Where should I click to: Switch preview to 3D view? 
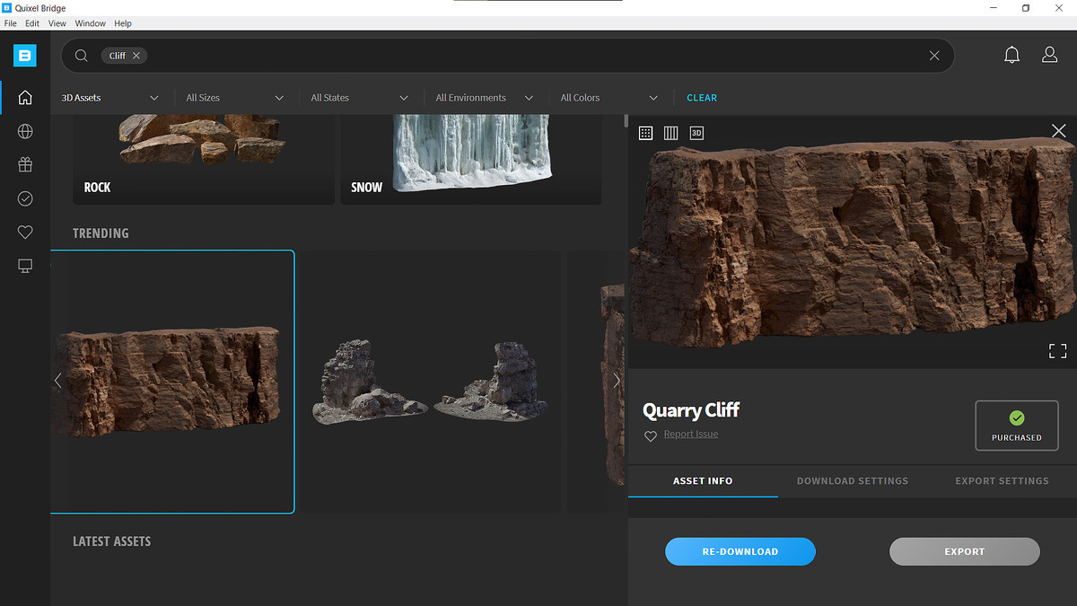[696, 133]
